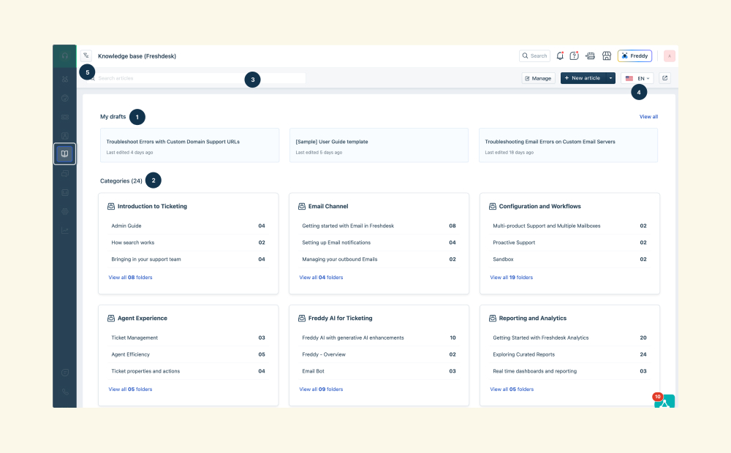Open the Reporting and Analytics category title
This screenshot has height=453, width=731.
pos(532,318)
